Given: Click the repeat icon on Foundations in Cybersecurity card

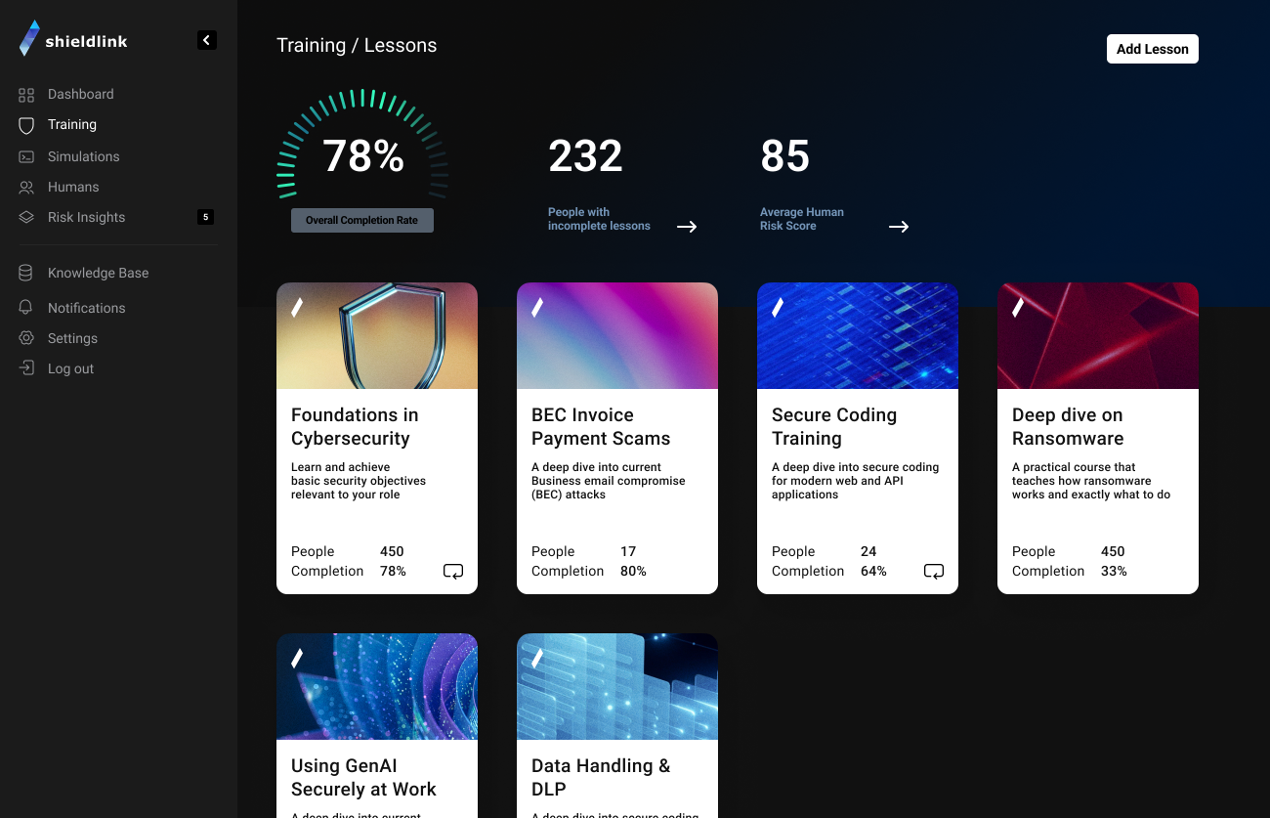Looking at the screenshot, I should pyautogui.click(x=453, y=572).
